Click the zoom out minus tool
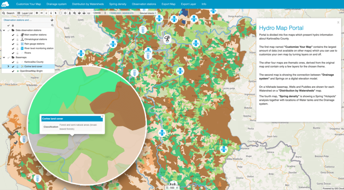 pyautogui.click(x=41, y=13)
